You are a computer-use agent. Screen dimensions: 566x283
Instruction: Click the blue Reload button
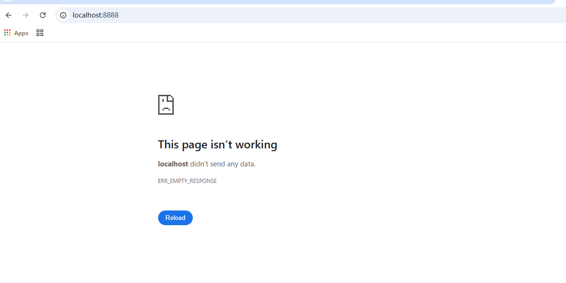pyautogui.click(x=175, y=218)
